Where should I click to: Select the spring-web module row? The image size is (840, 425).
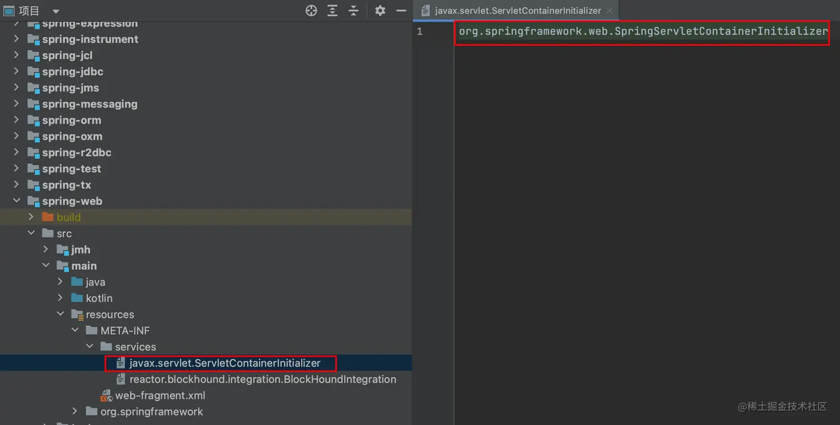point(206,200)
